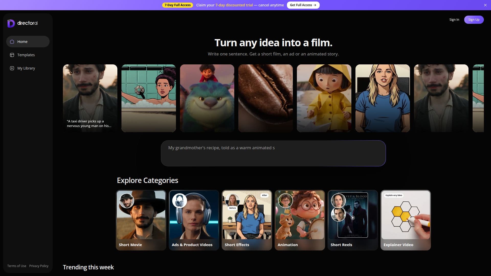Select the Short Reels category card
This screenshot has height=276, width=491.
click(x=353, y=220)
